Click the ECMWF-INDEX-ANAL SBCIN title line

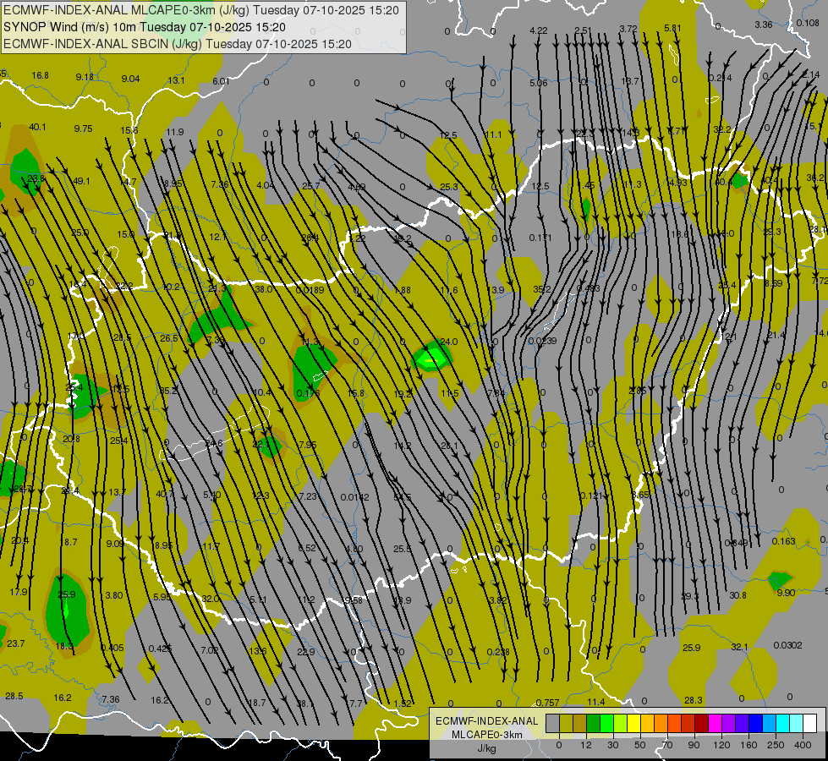(178, 43)
